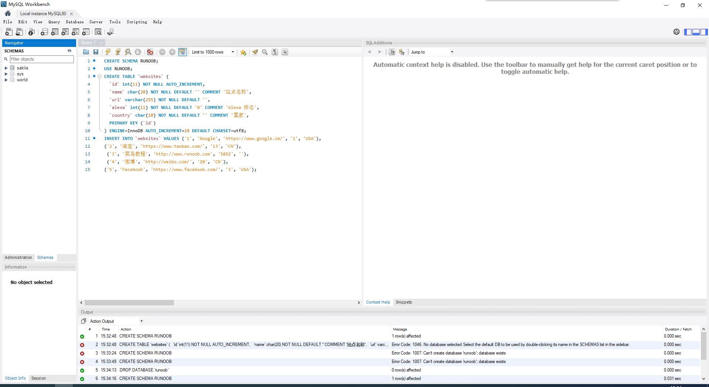
Task: Open the Server menu
Action: (96, 22)
